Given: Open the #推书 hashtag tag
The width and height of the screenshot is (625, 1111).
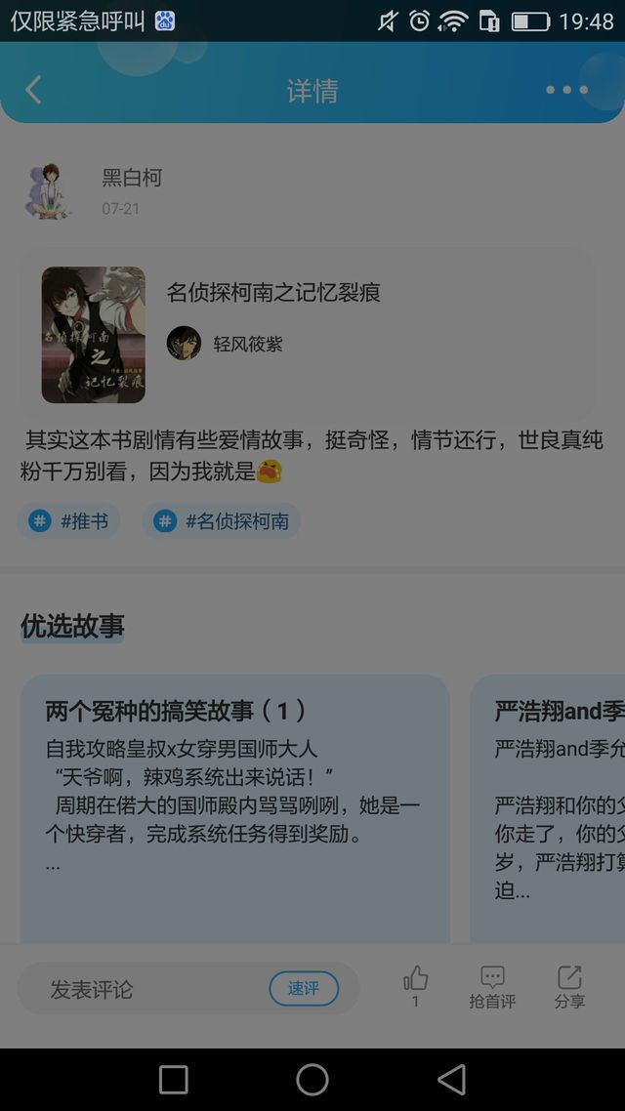Looking at the screenshot, I should 68,521.
